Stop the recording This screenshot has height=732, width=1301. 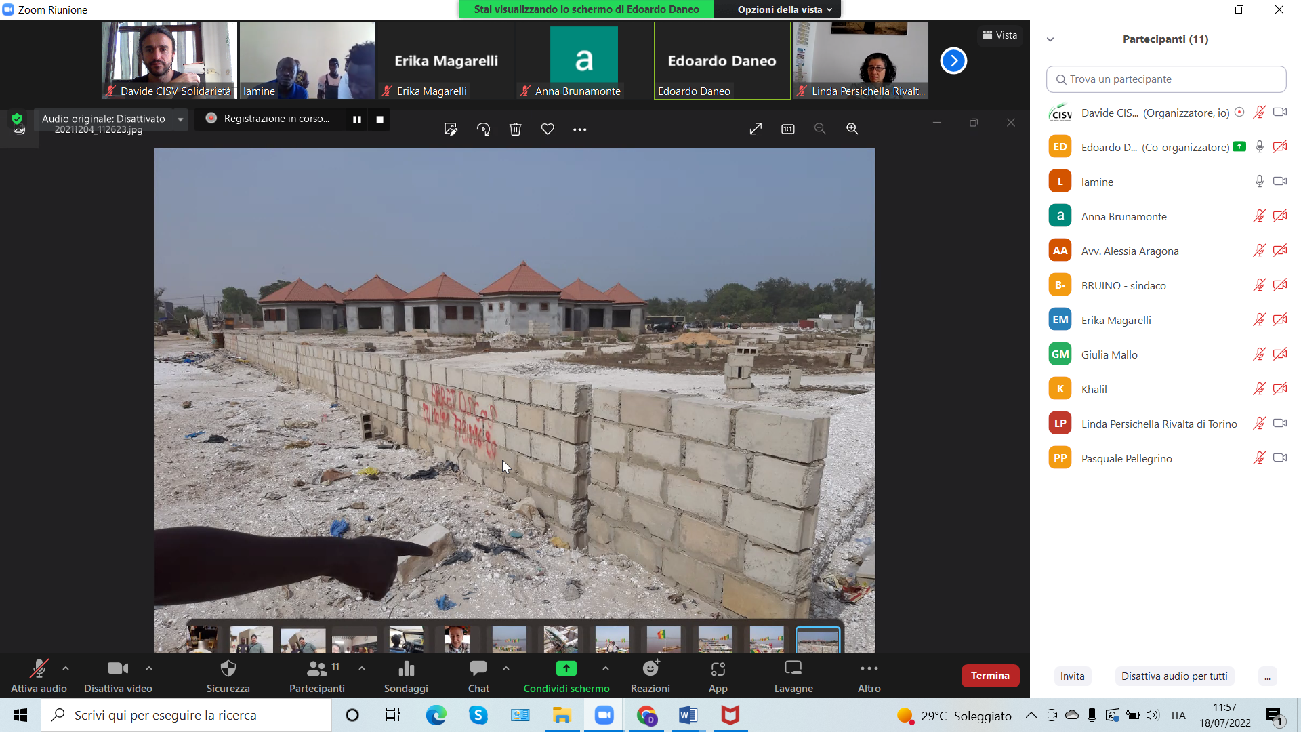click(x=380, y=119)
